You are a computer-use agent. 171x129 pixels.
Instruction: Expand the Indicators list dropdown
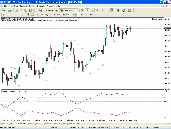tap(120, 10)
